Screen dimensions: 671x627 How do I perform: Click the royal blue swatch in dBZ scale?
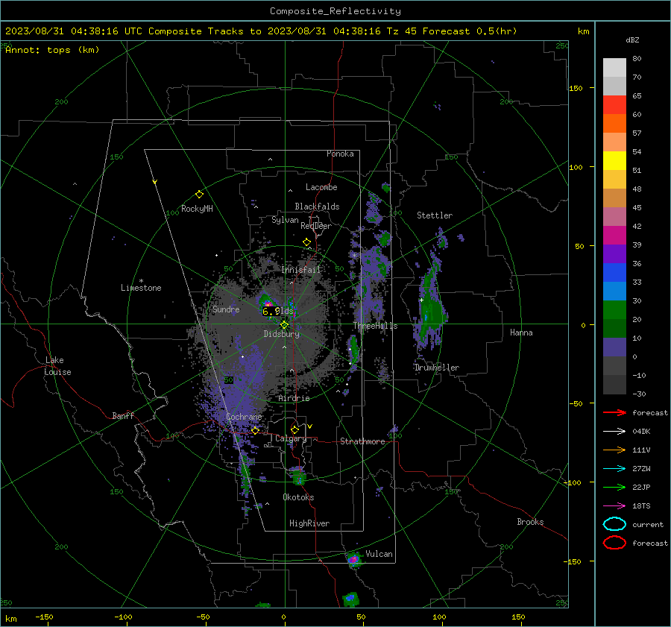point(614,273)
